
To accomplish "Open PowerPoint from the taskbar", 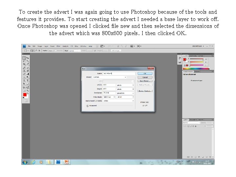I will pyautogui.click(x=66, y=162).
